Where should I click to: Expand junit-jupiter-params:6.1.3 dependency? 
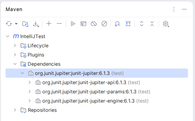(30, 92)
